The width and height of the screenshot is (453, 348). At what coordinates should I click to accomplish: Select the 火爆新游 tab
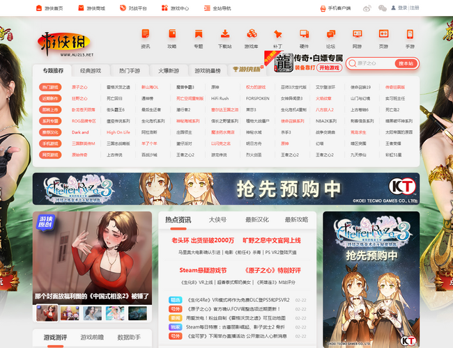coord(168,70)
